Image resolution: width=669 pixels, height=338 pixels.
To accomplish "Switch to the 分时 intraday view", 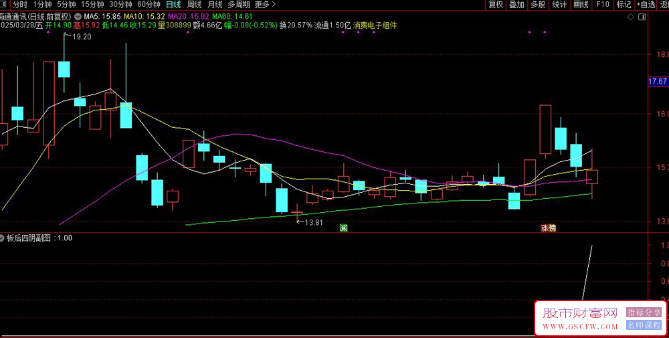I will 19,5.
